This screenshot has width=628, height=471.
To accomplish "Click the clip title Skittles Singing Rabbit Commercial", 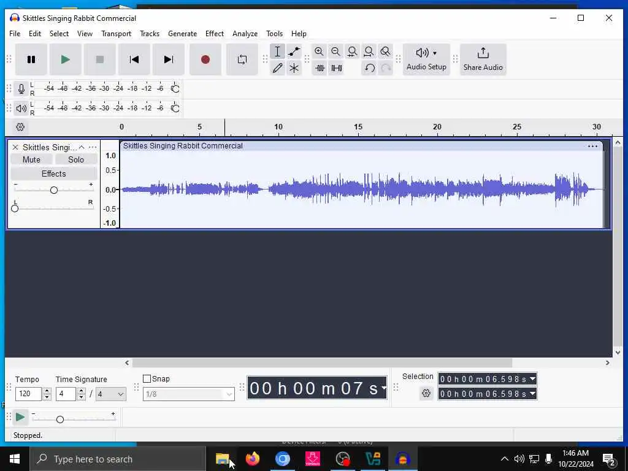I will pos(183,146).
